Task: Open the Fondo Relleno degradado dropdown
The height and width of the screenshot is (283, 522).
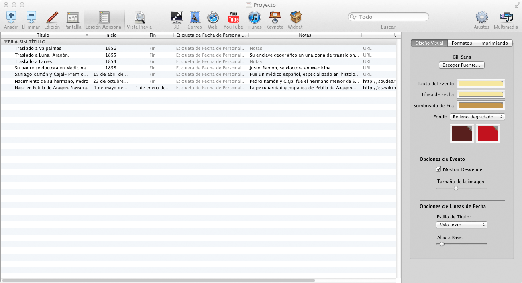Action: (477, 117)
